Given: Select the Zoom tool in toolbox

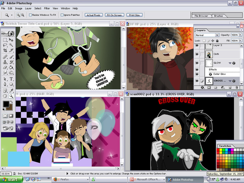Looking at the screenshot, I should coord(11,96).
